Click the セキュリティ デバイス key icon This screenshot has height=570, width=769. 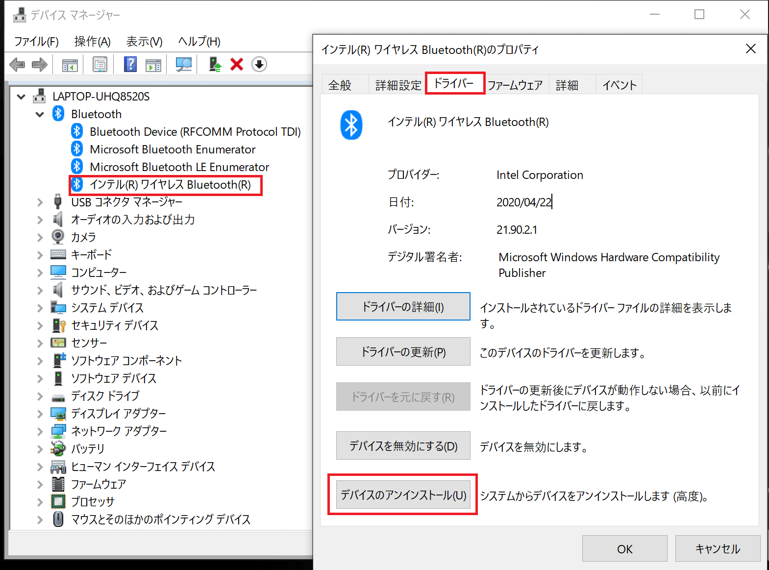coord(59,325)
